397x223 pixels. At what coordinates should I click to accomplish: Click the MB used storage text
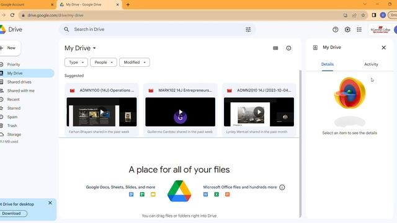coord(9,142)
